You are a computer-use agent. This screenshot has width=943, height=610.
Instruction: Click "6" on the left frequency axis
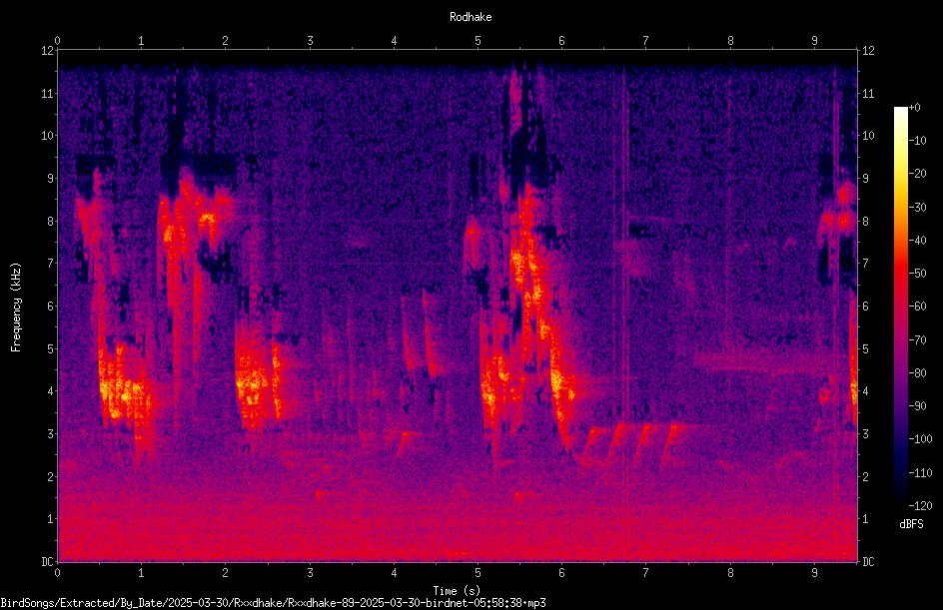click(50, 305)
